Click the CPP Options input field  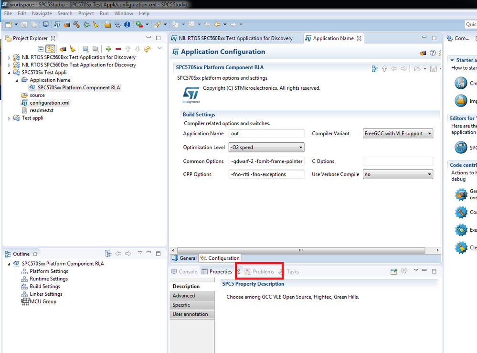tap(266, 174)
